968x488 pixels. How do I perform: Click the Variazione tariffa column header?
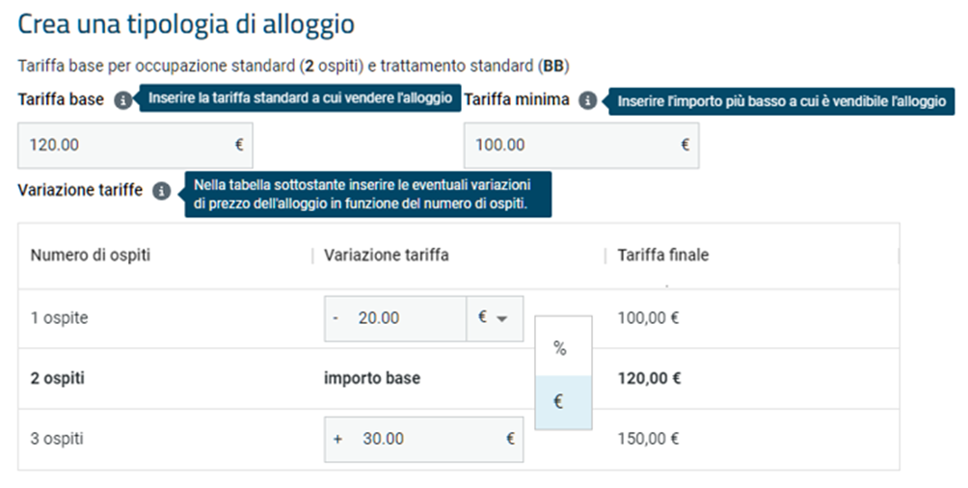coord(387,256)
